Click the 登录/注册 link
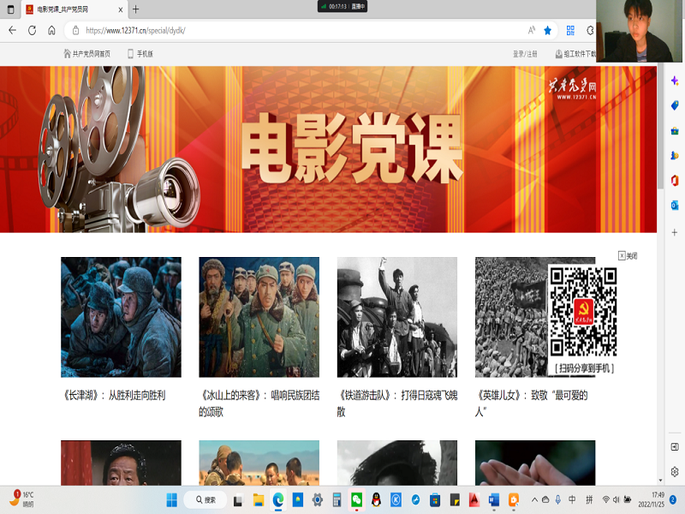Image resolution: width=685 pixels, height=514 pixels. point(525,54)
